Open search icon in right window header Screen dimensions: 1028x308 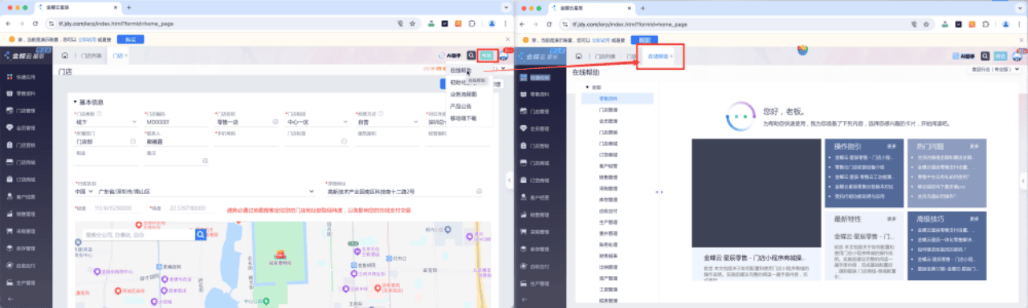click(x=985, y=56)
